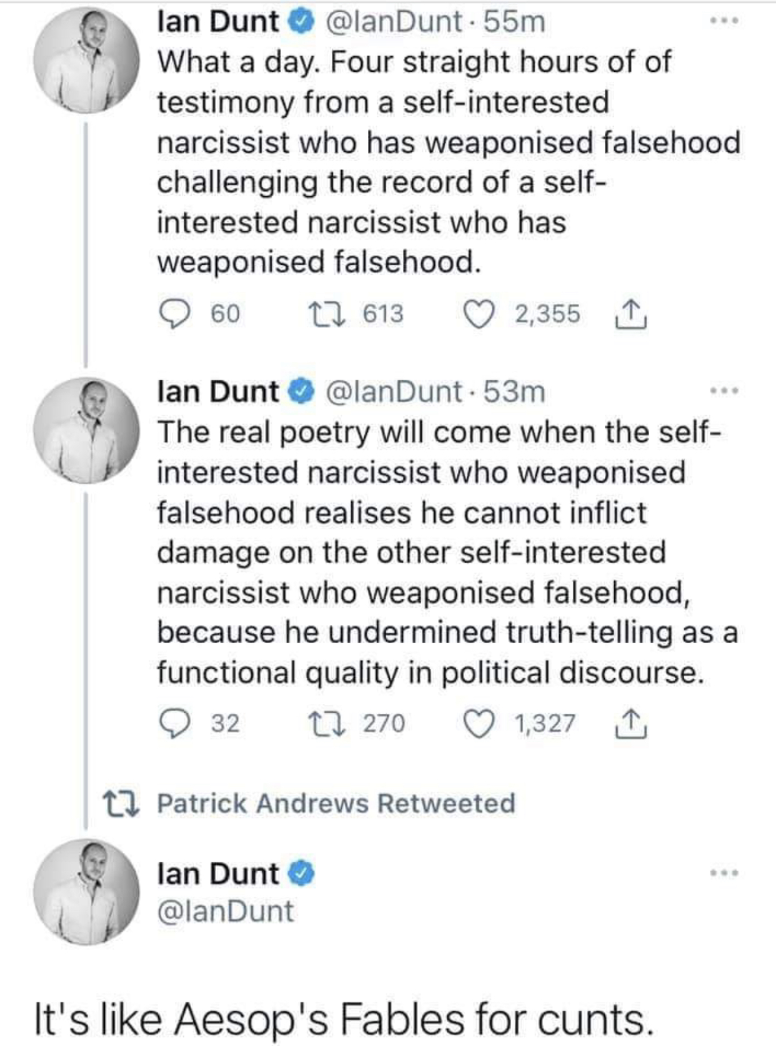
Task: Retweet the tweet with 270 retweets
Action: click(327, 723)
